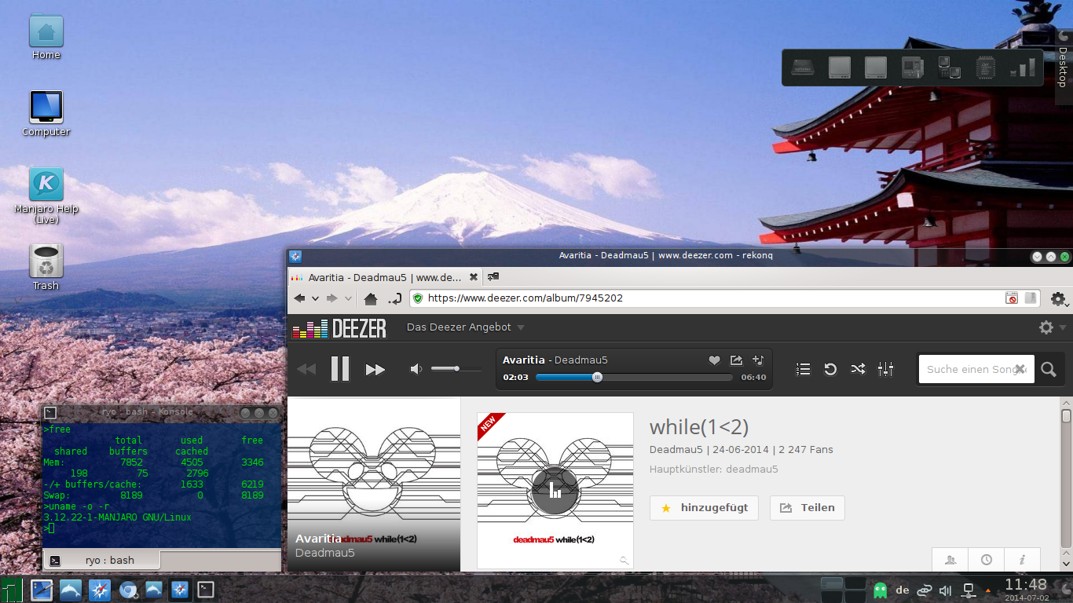Viewport: 1073px width, 603px height.
Task: Open the rekonq tools gear menu
Action: click(x=1058, y=299)
